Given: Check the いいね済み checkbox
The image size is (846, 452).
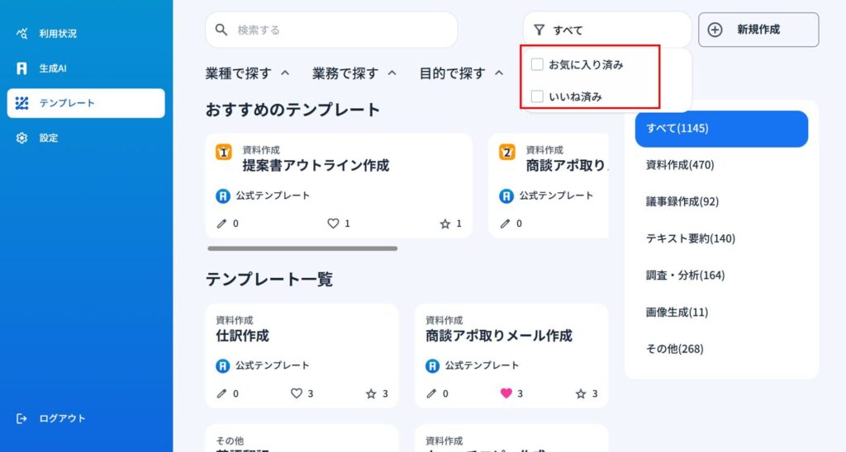Looking at the screenshot, I should pos(537,97).
